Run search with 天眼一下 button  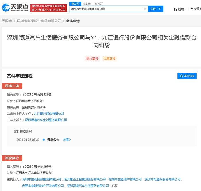[156, 9]
